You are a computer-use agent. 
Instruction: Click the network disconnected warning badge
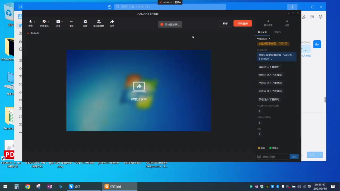click(170, 24)
